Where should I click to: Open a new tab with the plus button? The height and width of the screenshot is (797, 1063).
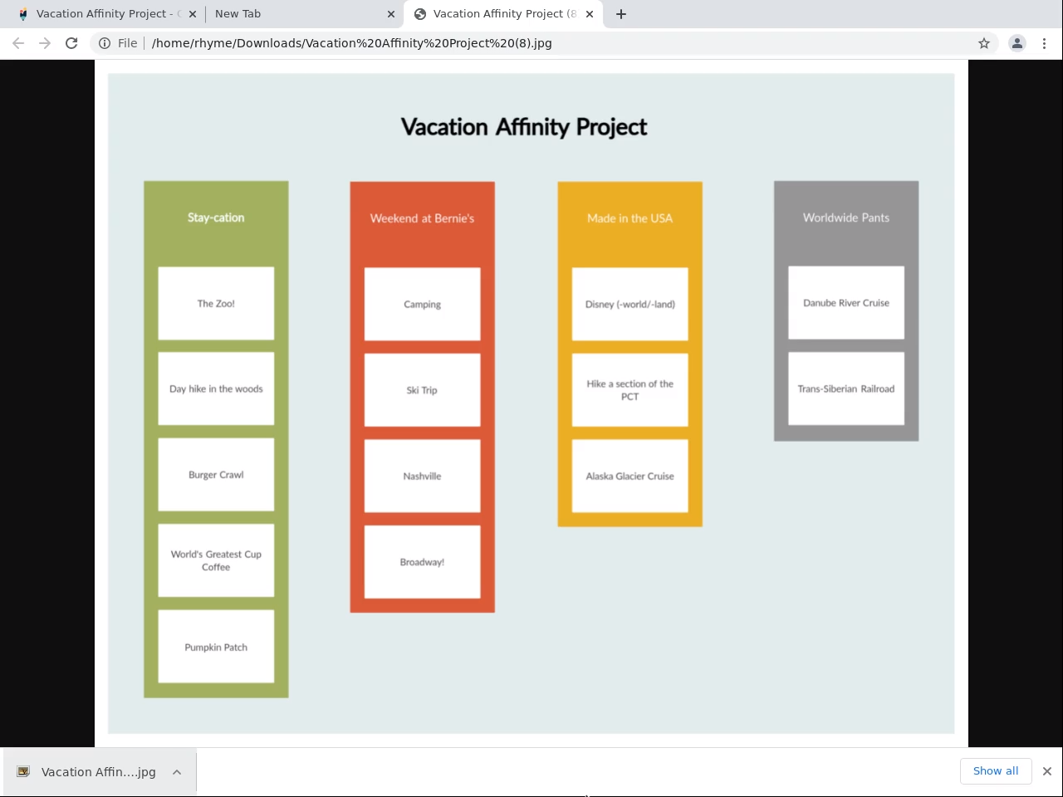point(620,14)
